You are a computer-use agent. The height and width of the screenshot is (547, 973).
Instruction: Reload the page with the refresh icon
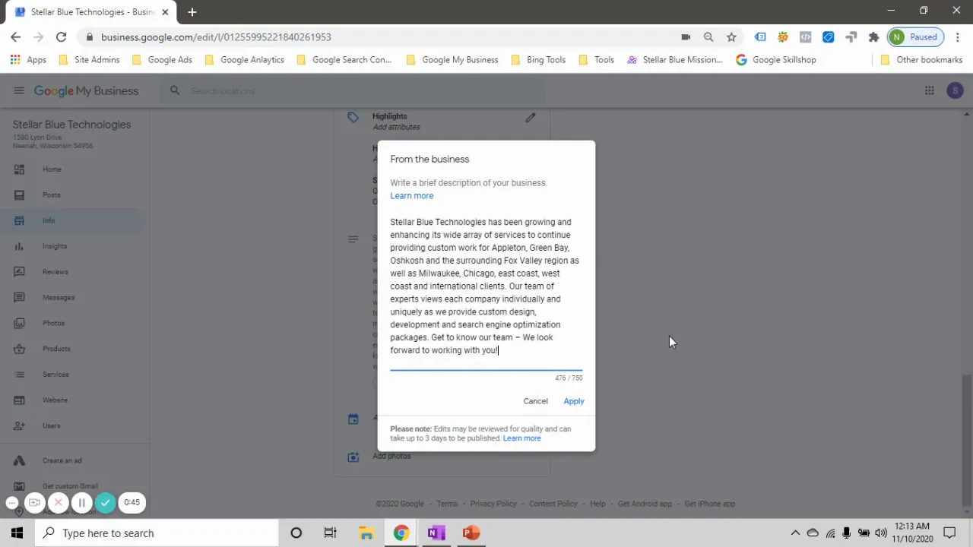coord(62,36)
